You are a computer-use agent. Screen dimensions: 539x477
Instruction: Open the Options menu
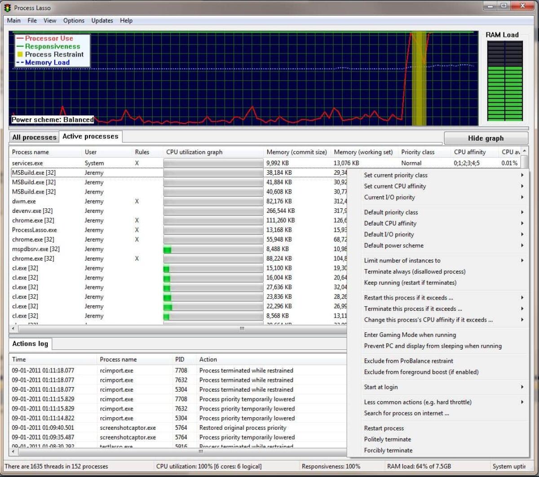(73, 20)
